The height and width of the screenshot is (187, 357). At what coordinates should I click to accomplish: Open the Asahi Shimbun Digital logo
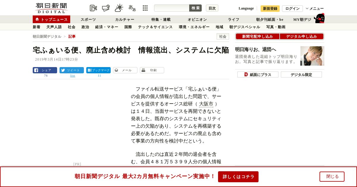51,8
